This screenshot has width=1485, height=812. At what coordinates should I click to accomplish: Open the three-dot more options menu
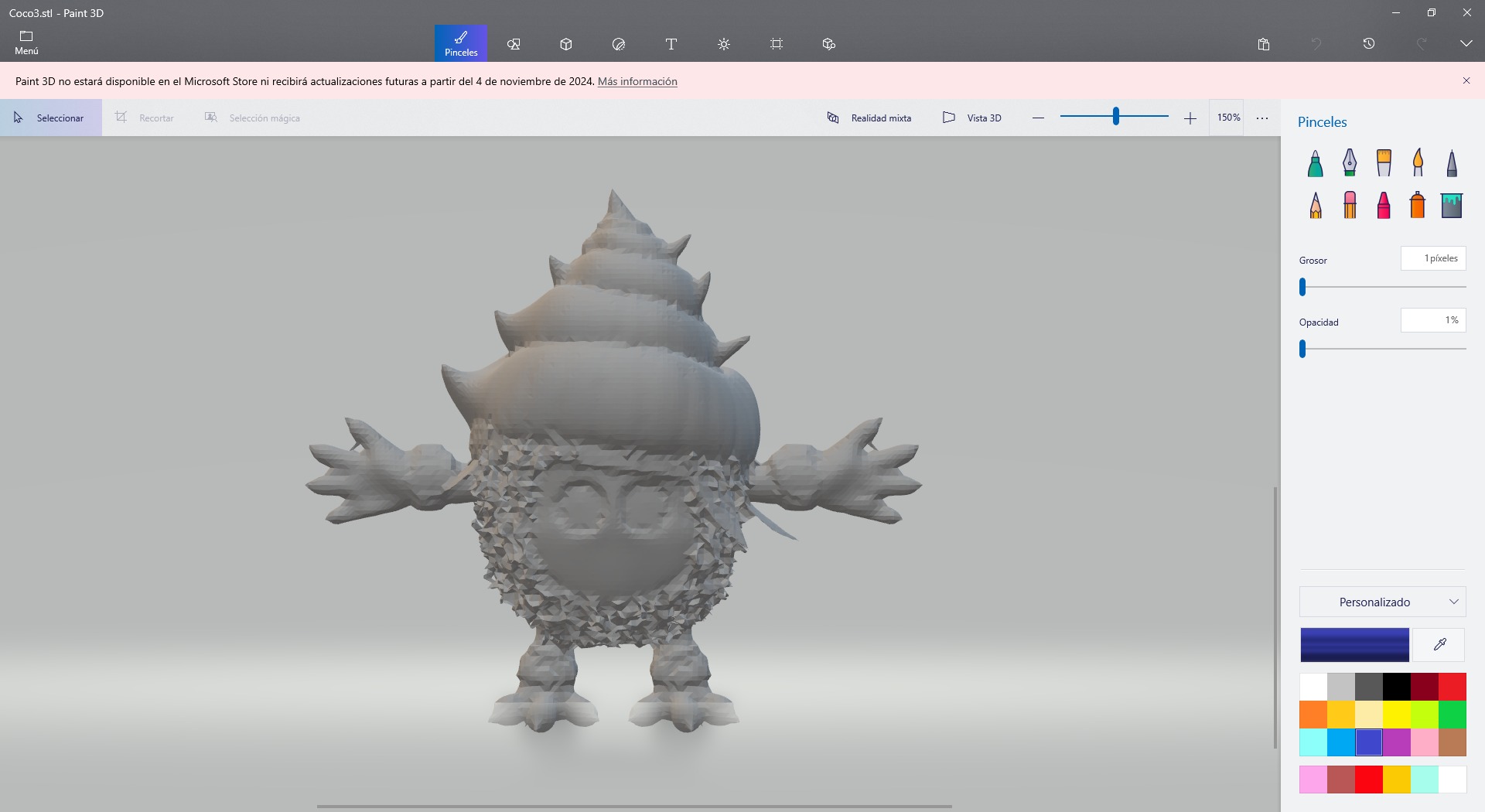coord(1262,118)
